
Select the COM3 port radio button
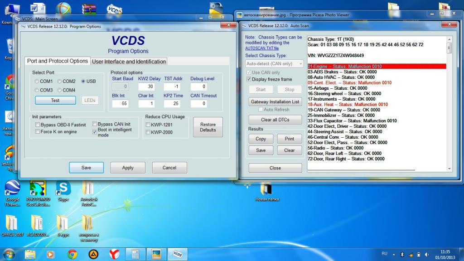pyautogui.click(x=37, y=90)
